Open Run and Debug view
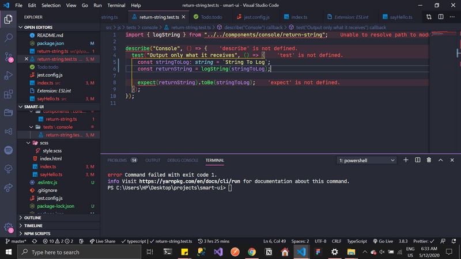Viewport: 461px width, 259px height. [x=8, y=76]
